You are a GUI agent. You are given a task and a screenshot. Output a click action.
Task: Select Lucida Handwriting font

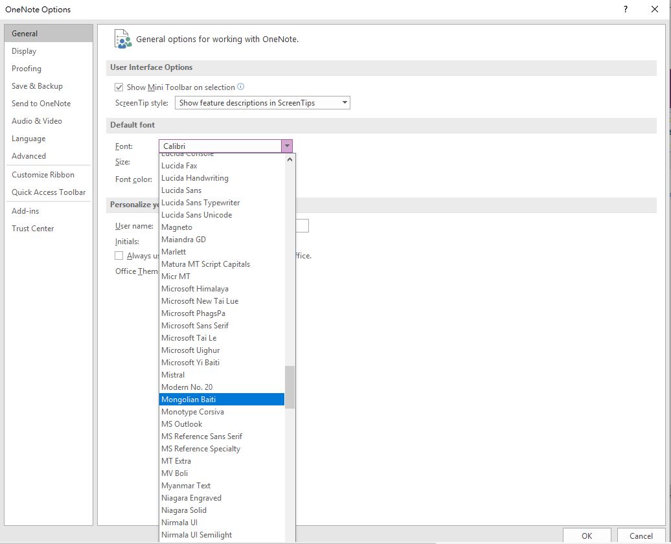pyautogui.click(x=222, y=178)
